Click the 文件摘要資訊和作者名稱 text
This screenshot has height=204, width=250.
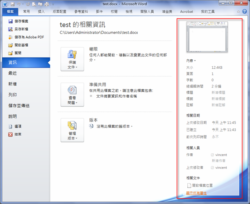pyautogui.click(x=116, y=96)
